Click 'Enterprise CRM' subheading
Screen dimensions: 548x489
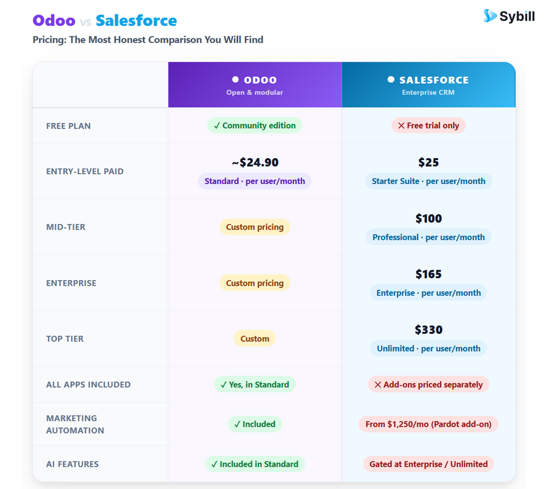428,92
